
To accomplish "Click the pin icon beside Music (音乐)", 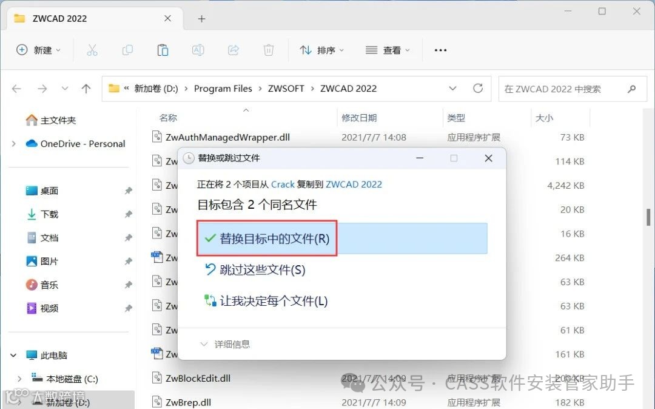I will click(x=128, y=285).
